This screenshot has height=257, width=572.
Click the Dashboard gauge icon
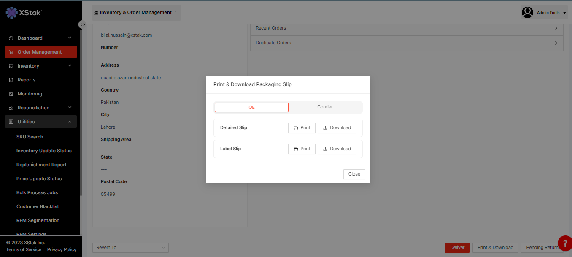pyautogui.click(x=11, y=38)
